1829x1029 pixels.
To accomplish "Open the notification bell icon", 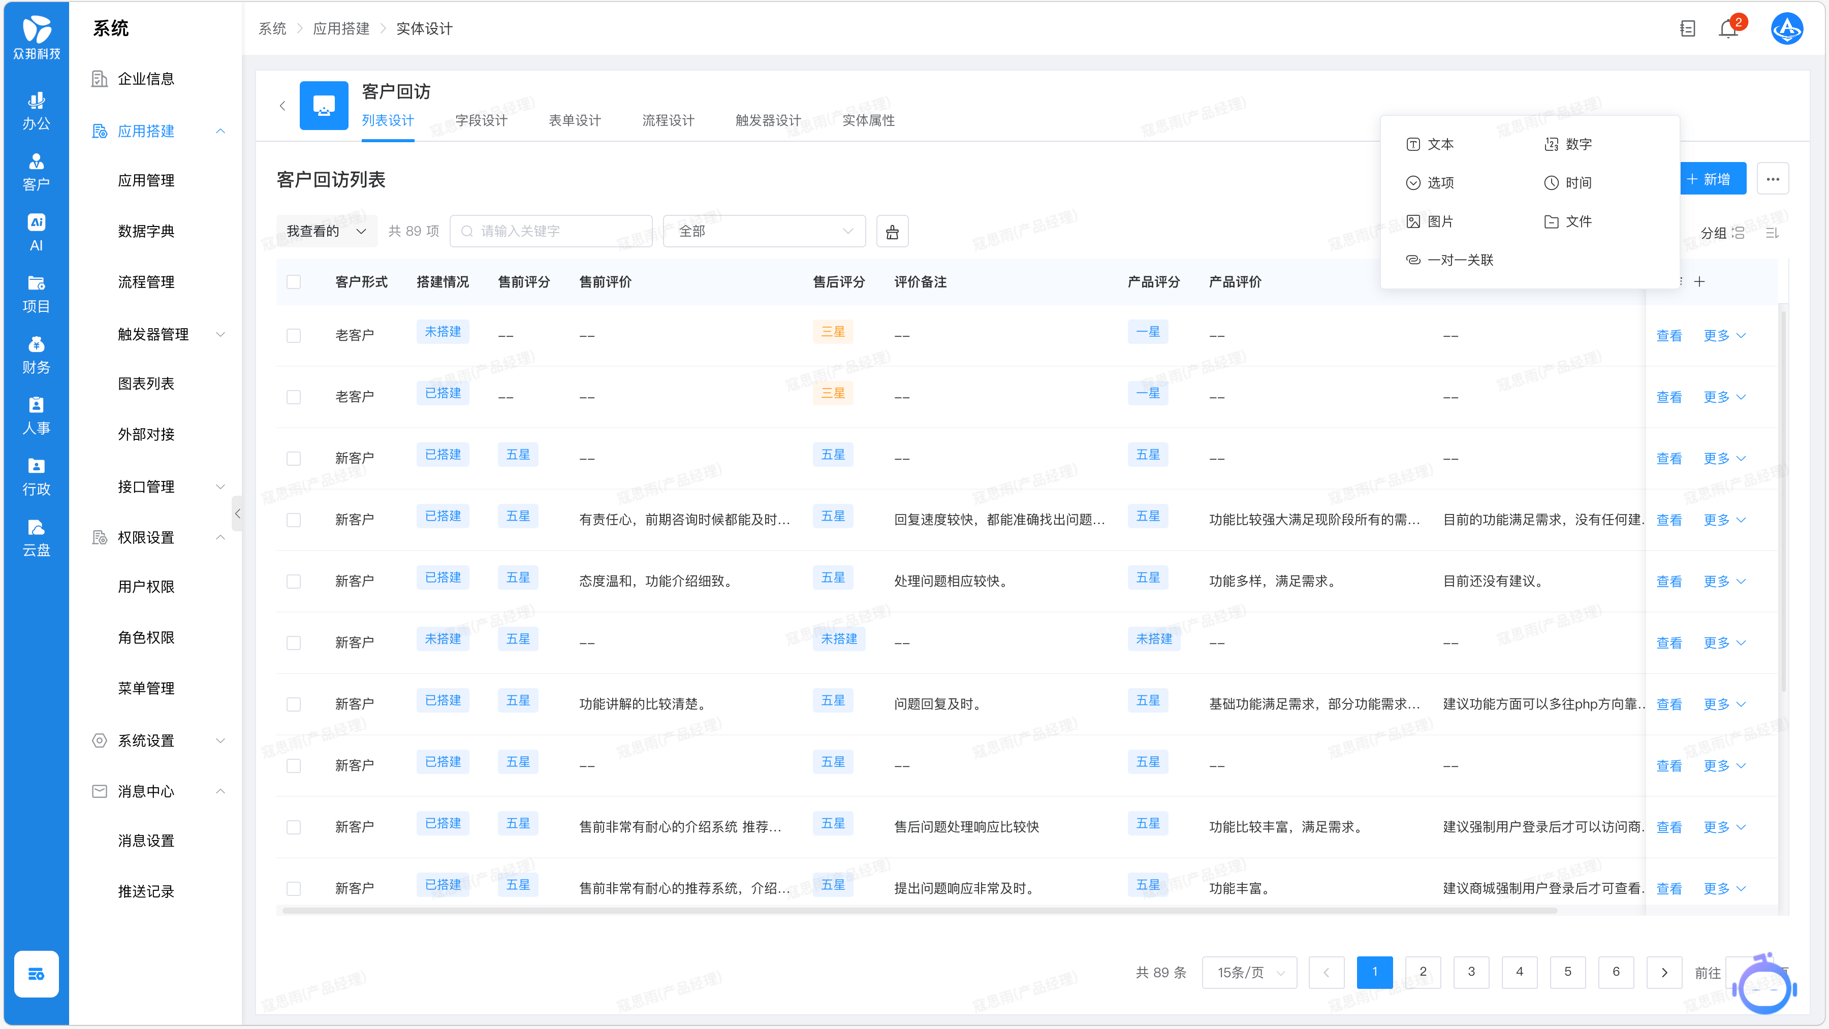I will tap(1727, 29).
